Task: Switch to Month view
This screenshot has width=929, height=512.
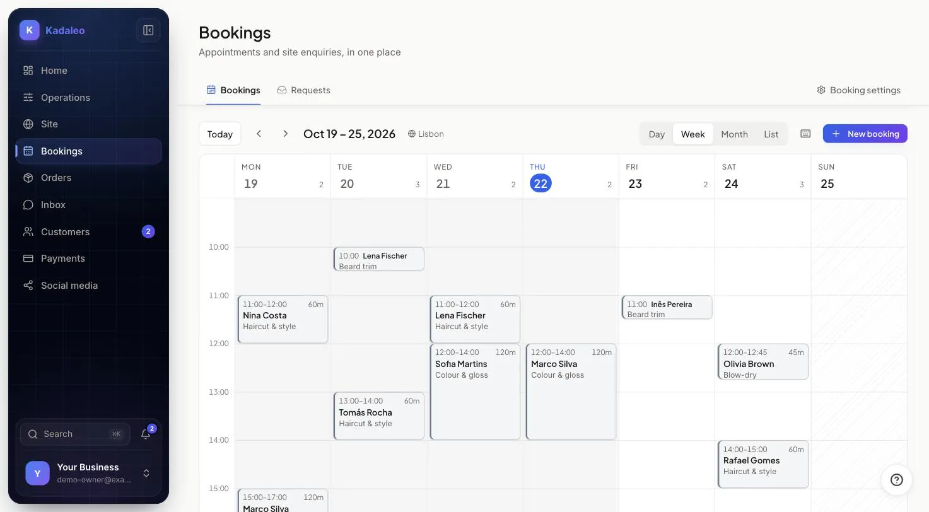Action: 734,134
